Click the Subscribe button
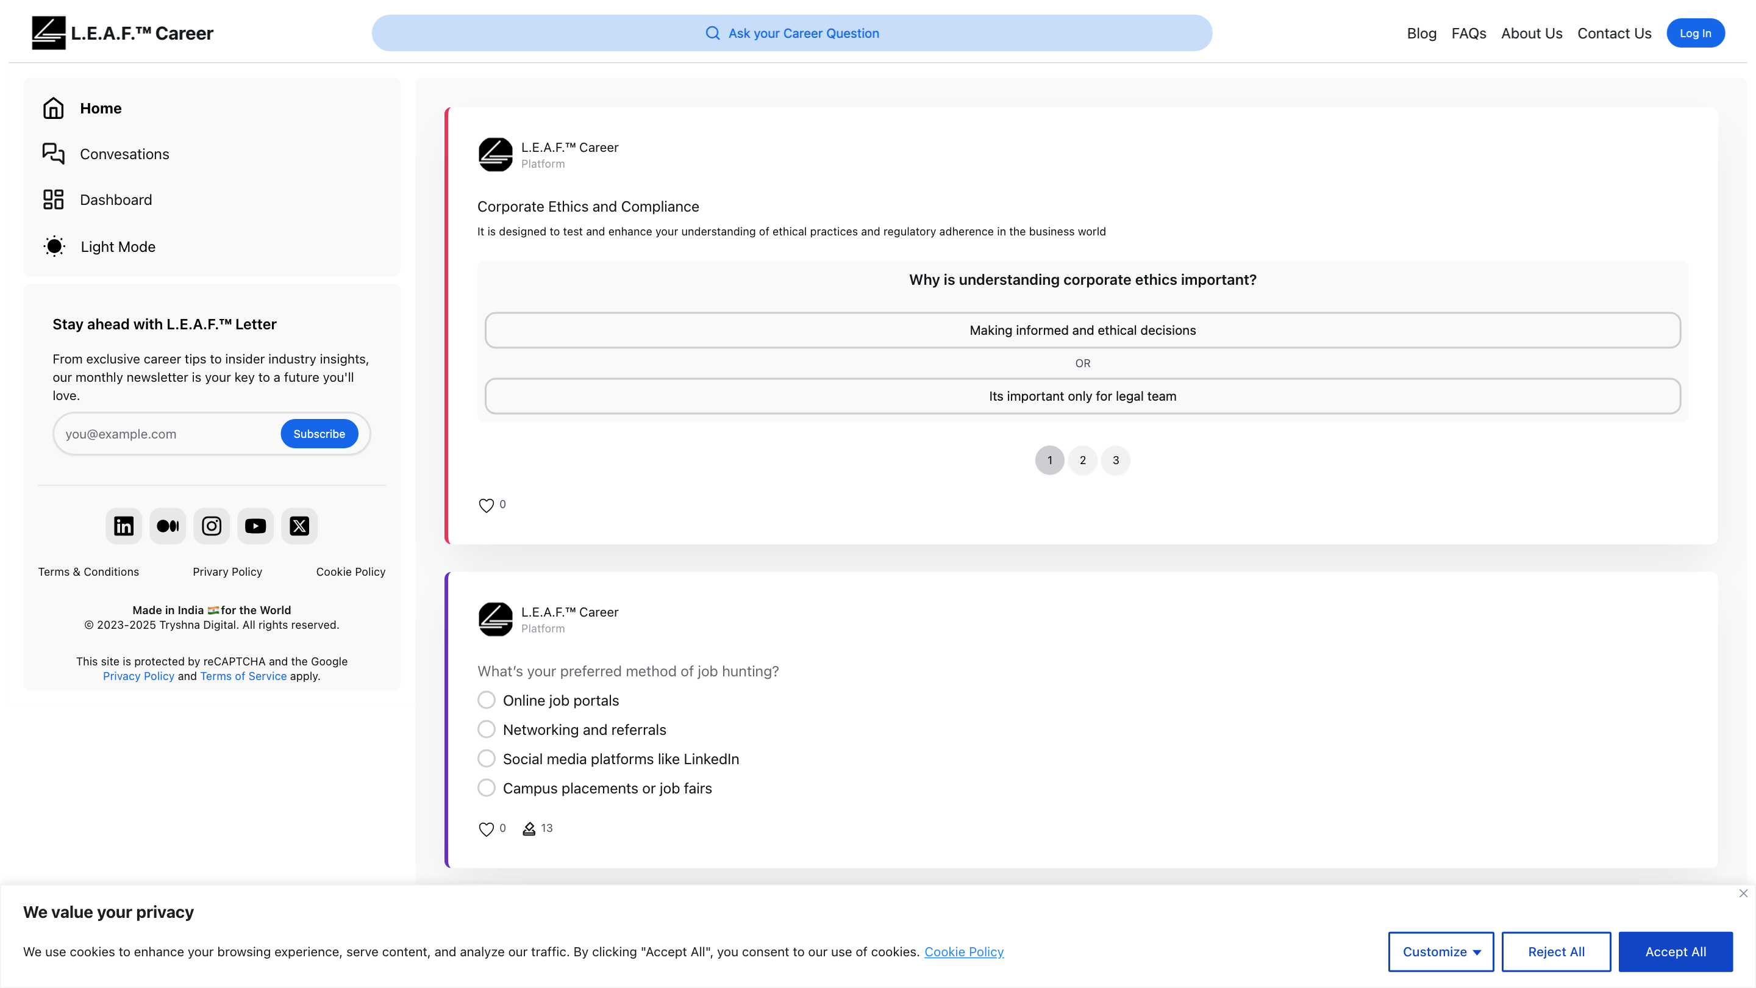Image resolution: width=1756 pixels, height=988 pixels. (319, 434)
